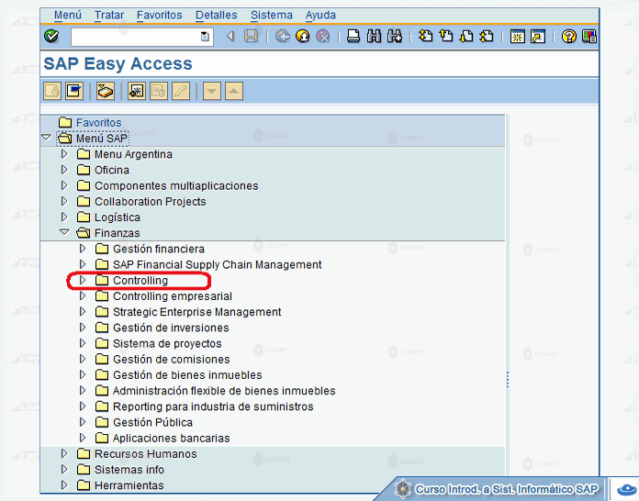Click the red Cancel icon

tap(323, 37)
